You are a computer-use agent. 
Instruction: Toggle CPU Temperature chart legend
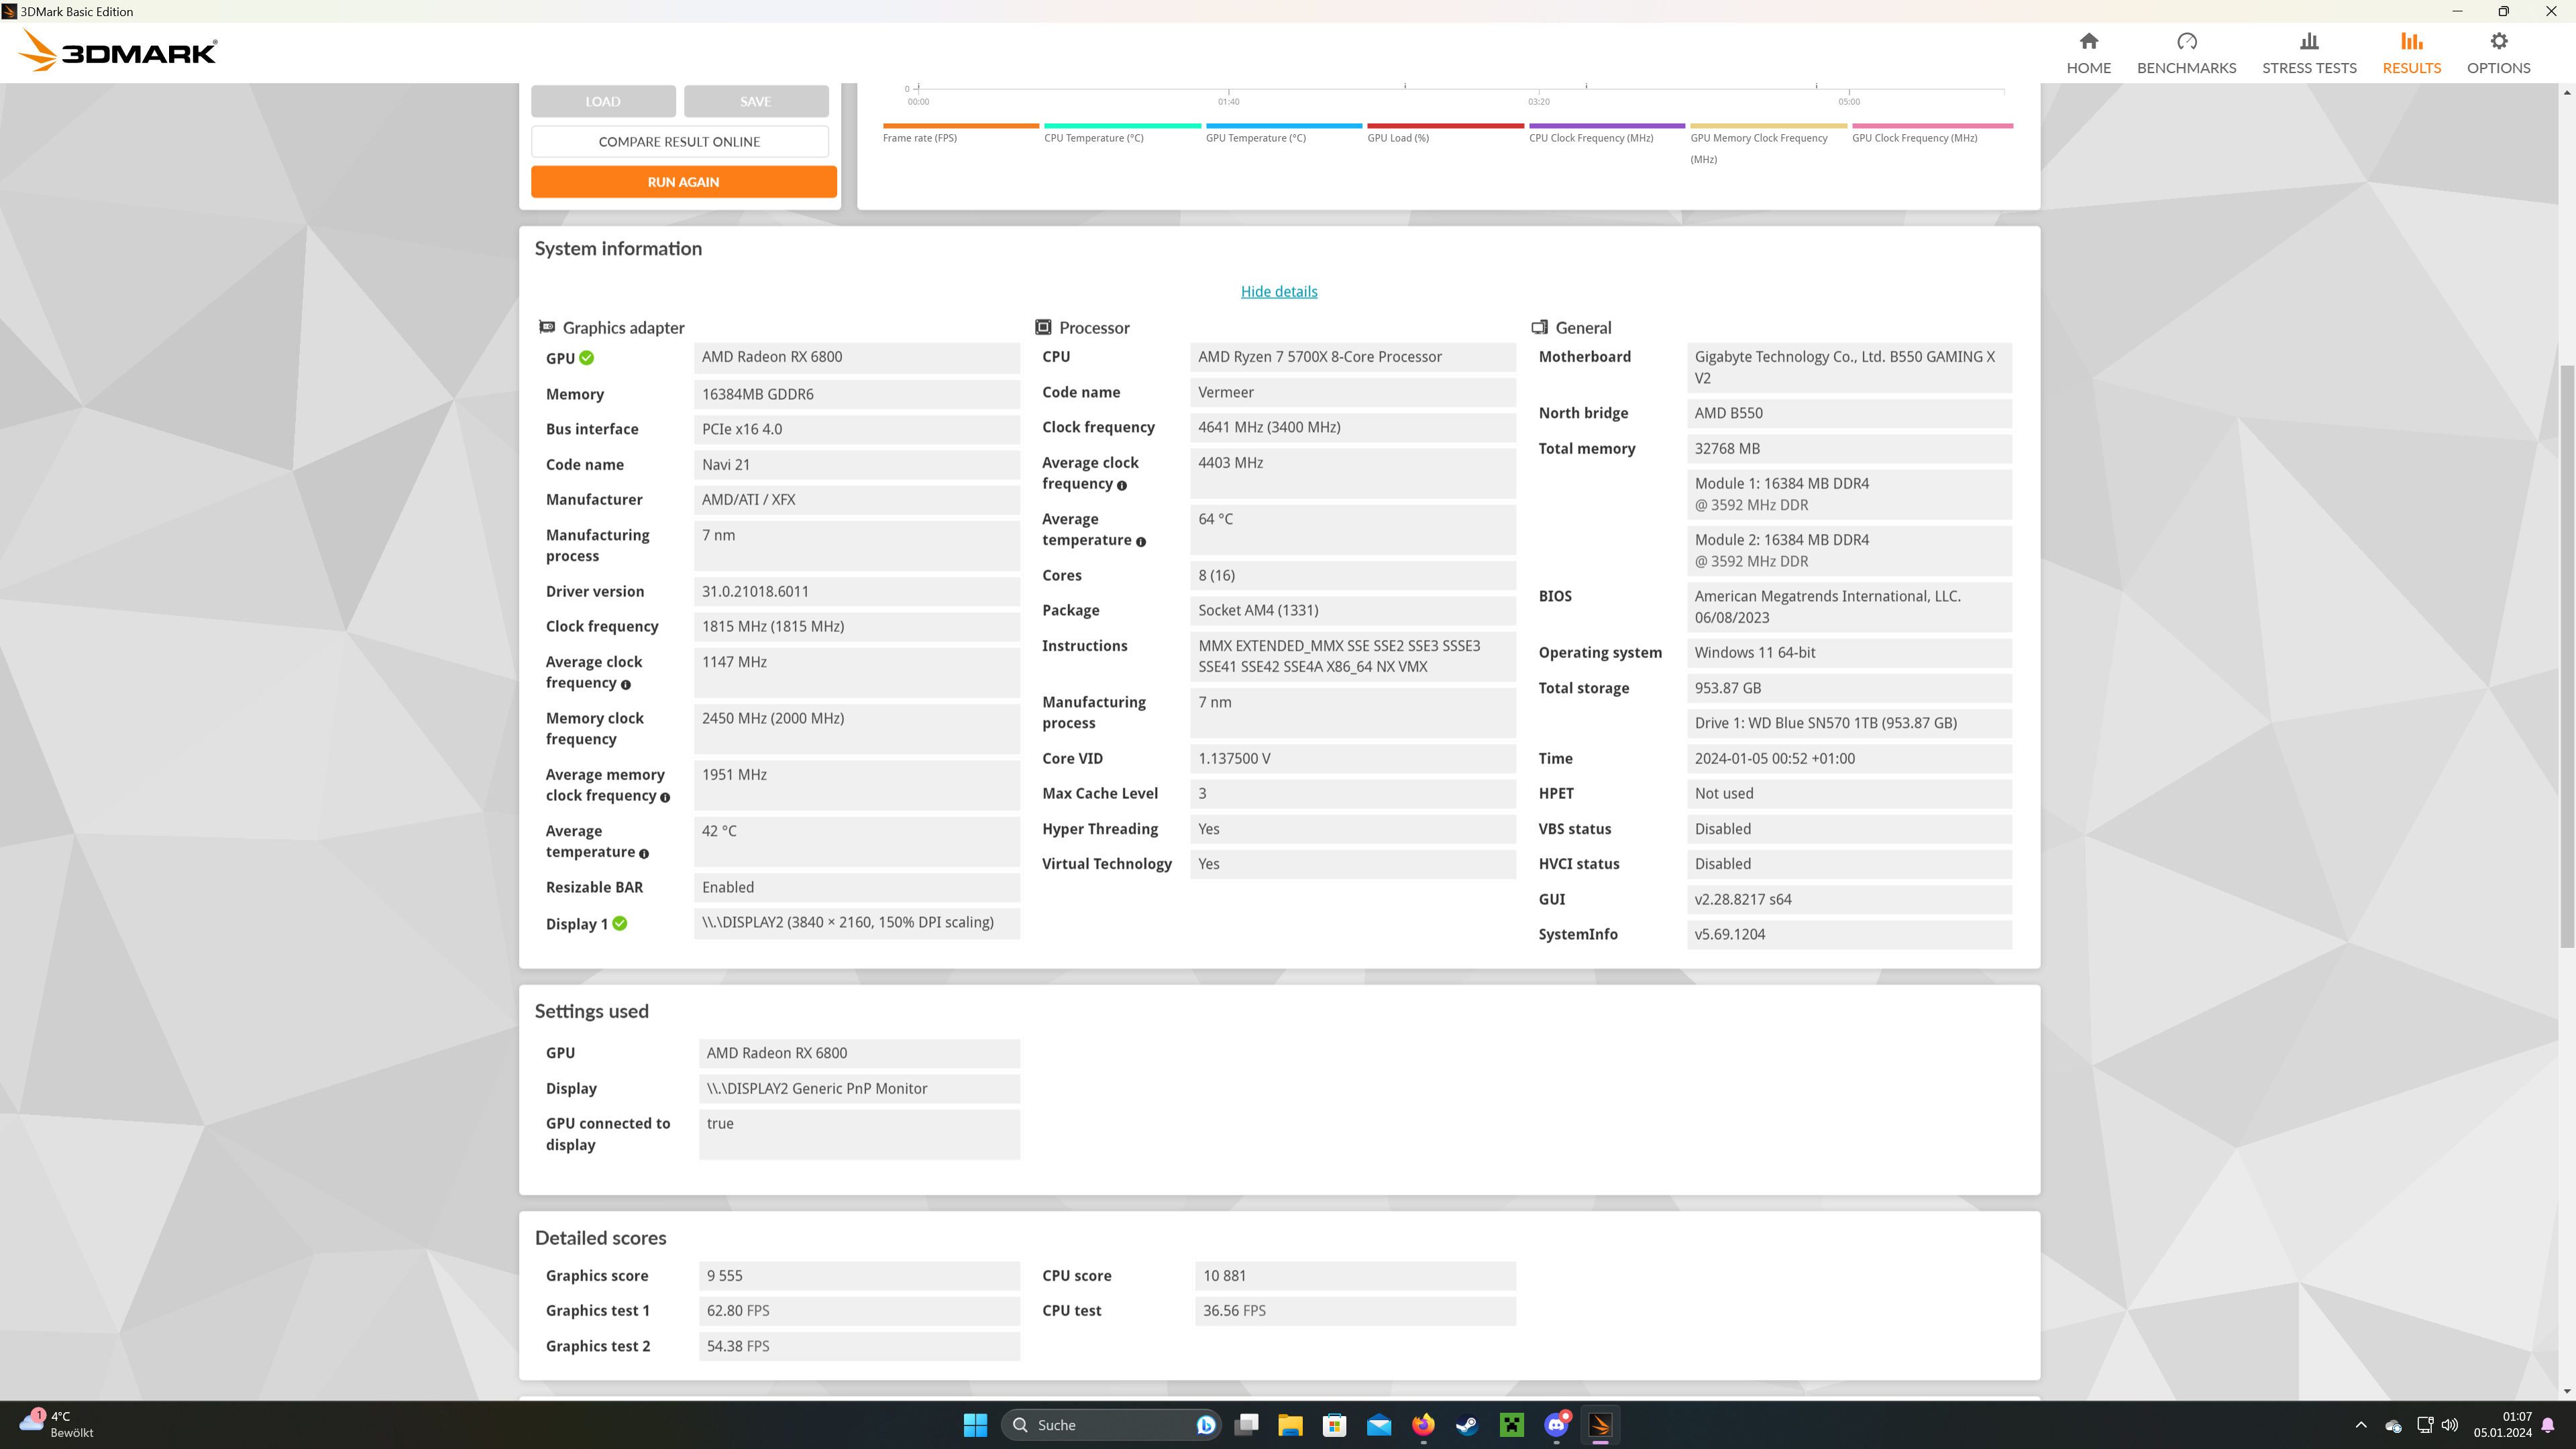tap(1093, 138)
